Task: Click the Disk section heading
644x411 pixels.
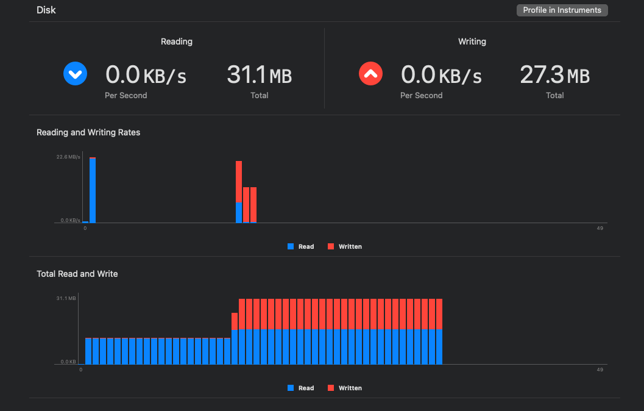Action: tap(45, 10)
